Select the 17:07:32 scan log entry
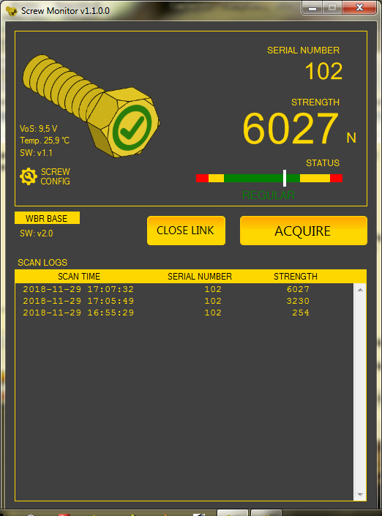The height and width of the screenshot is (516, 382). click(x=184, y=289)
